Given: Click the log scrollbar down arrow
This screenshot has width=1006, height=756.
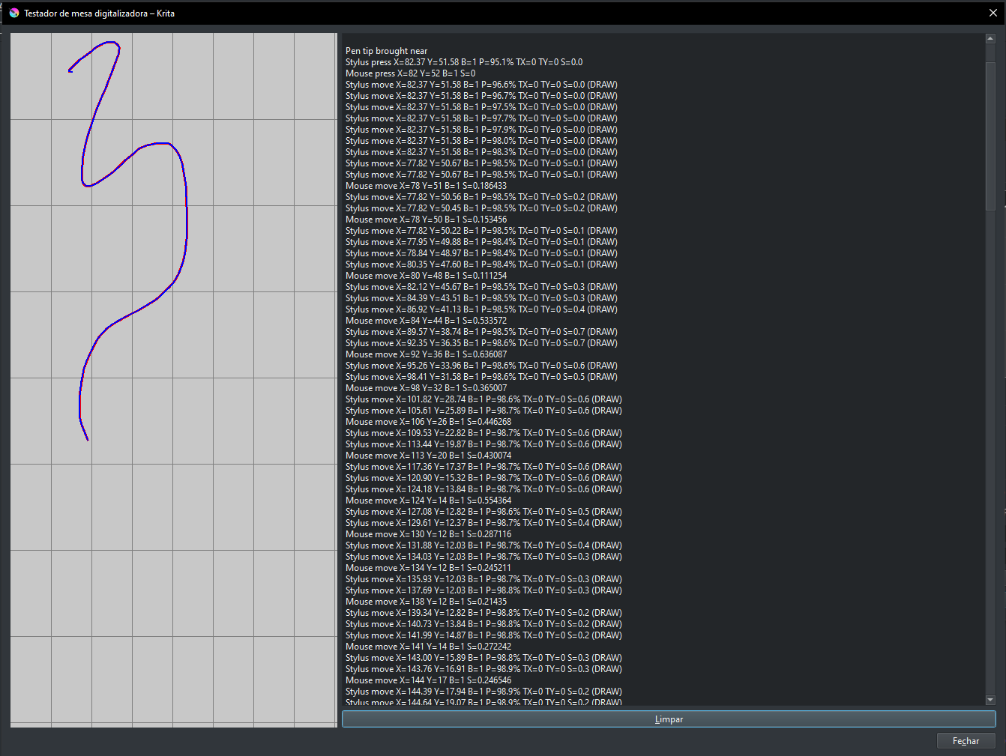Looking at the screenshot, I should [990, 700].
